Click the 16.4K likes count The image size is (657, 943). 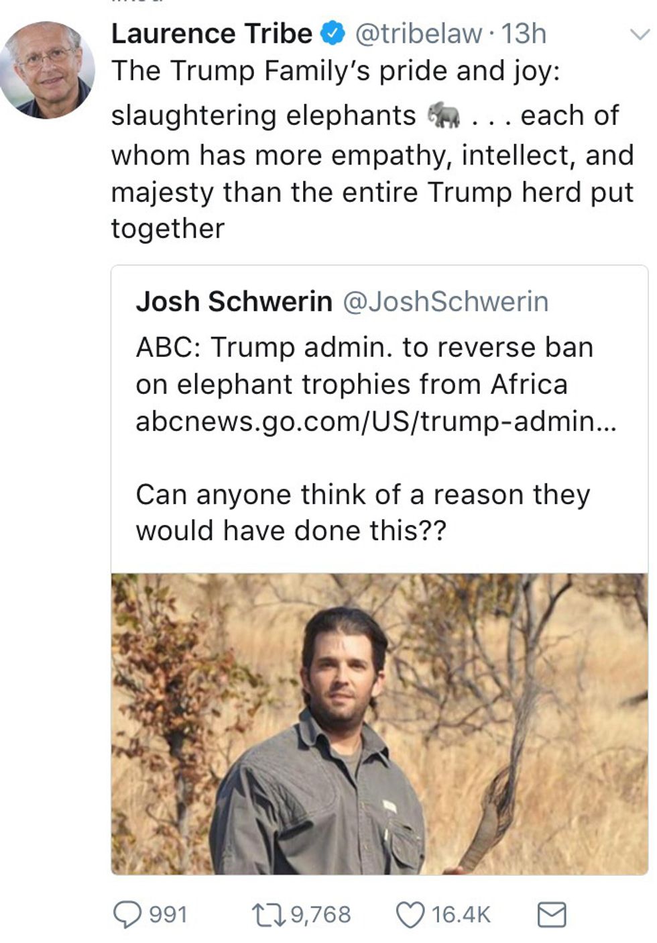(x=461, y=914)
